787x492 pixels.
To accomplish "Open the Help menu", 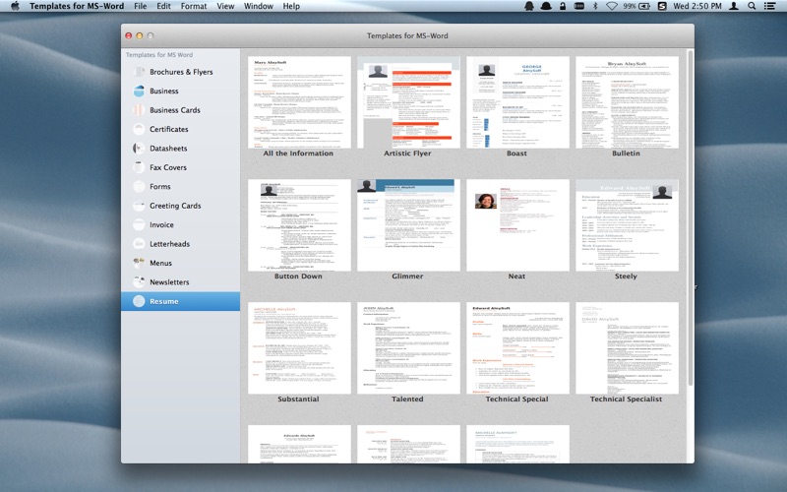I will [291, 6].
